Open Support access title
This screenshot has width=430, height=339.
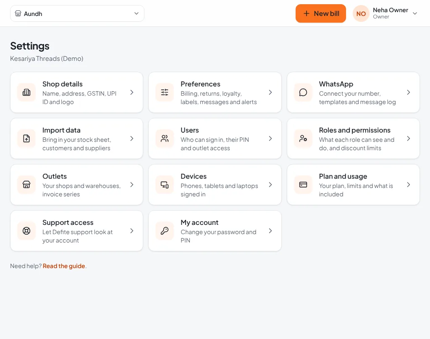point(68,222)
